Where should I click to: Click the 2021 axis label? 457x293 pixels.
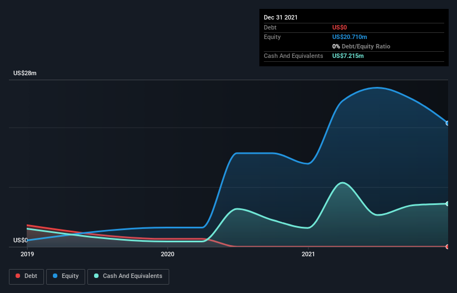308,254
